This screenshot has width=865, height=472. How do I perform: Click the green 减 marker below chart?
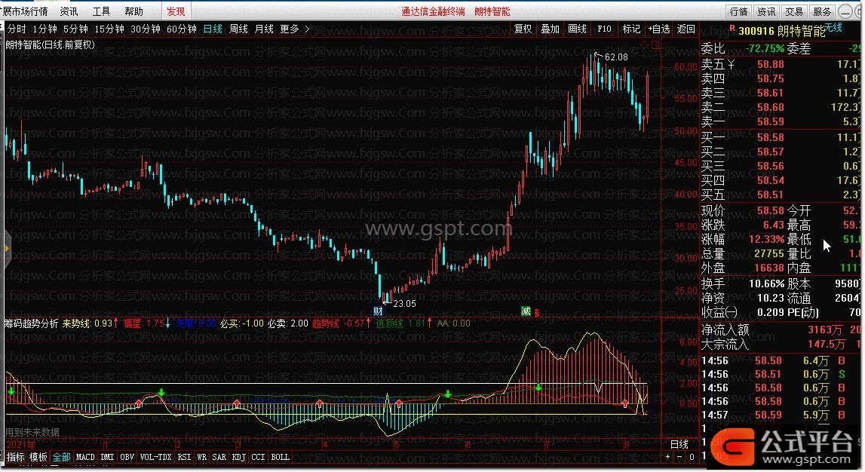coord(526,311)
